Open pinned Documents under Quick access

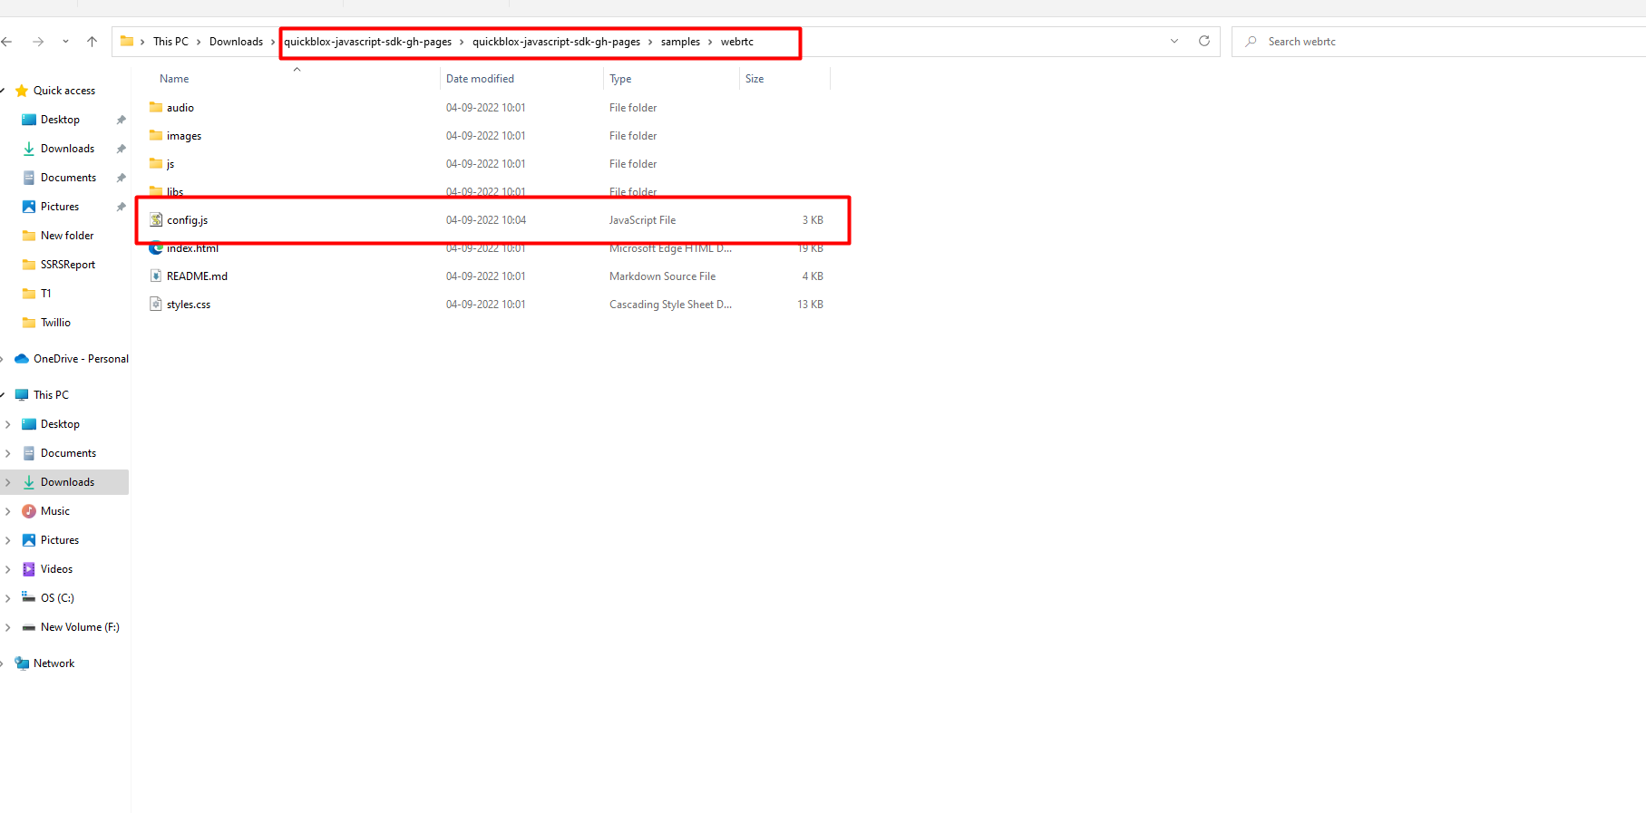tap(68, 178)
